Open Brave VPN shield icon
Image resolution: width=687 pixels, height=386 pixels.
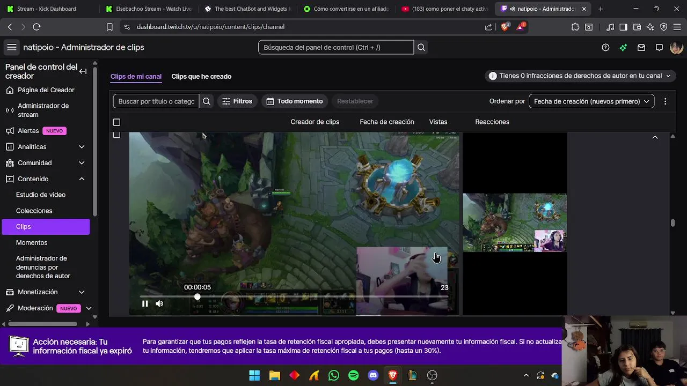click(664, 27)
